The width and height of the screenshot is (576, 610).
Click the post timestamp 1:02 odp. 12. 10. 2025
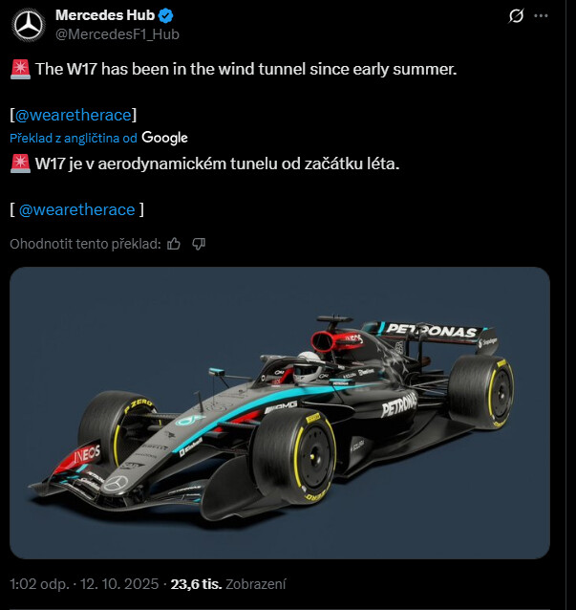[x=86, y=583]
